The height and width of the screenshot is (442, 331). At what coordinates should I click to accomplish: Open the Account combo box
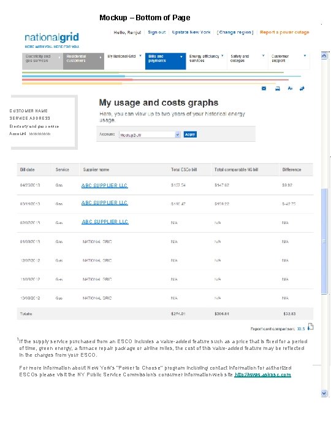(150, 134)
